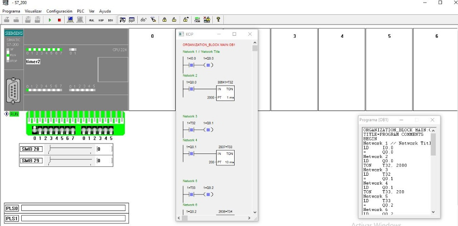
Task: Click the 1=I0.0 contact in Network 1
Action: (x=191, y=65)
